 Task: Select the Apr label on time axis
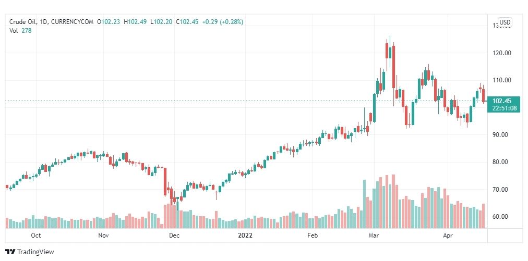448,235
